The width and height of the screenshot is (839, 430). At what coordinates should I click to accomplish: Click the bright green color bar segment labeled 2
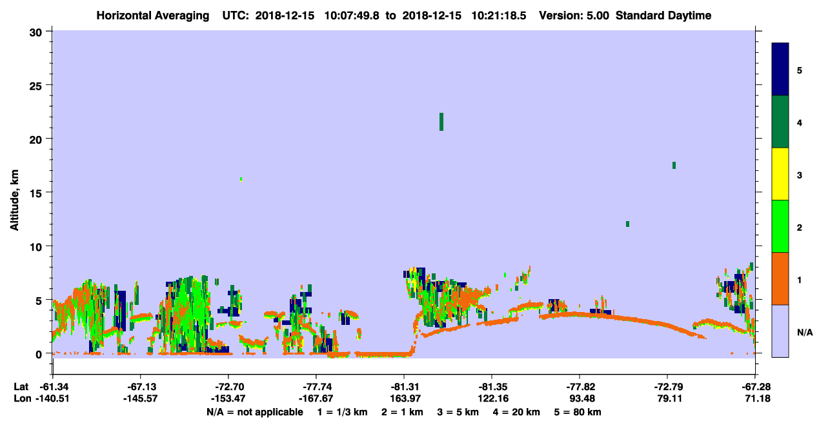[780, 226]
